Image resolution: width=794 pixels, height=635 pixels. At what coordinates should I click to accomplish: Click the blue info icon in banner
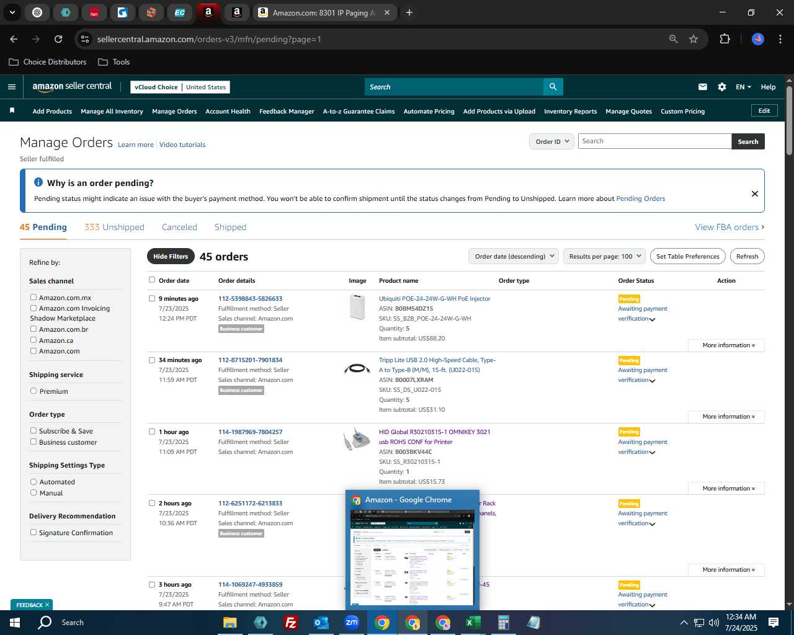click(x=38, y=182)
